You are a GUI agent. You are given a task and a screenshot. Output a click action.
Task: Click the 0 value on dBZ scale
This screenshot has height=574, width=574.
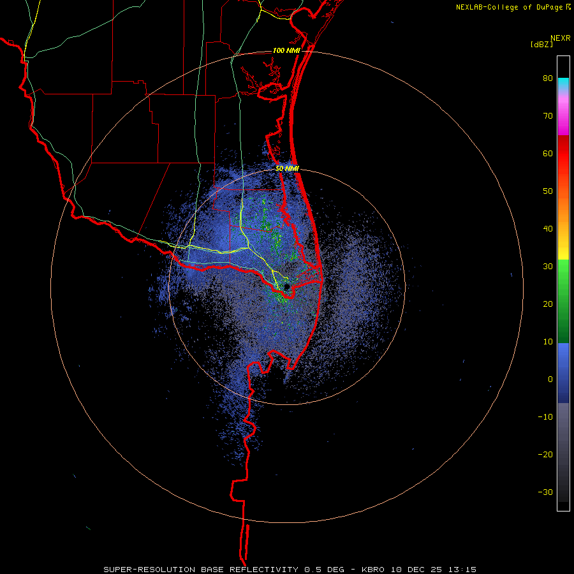(x=550, y=379)
